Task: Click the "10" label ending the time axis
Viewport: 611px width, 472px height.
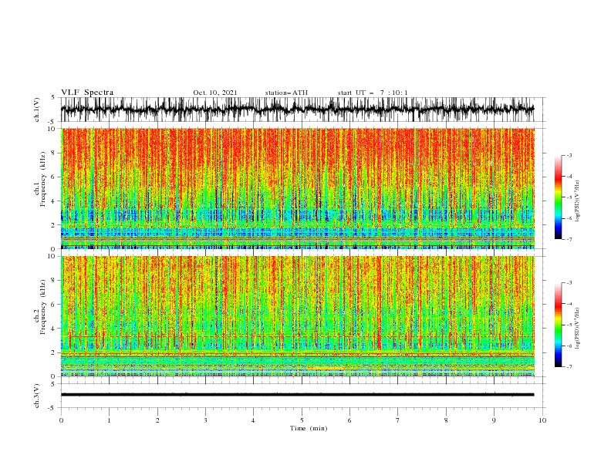Action: pyautogui.click(x=542, y=420)
